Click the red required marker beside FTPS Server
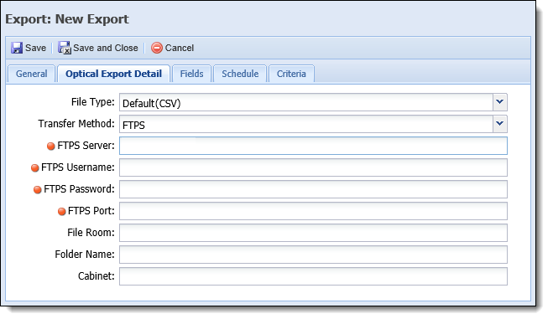Viewport: 553px width, 319px height. click(x=51, y=146)
